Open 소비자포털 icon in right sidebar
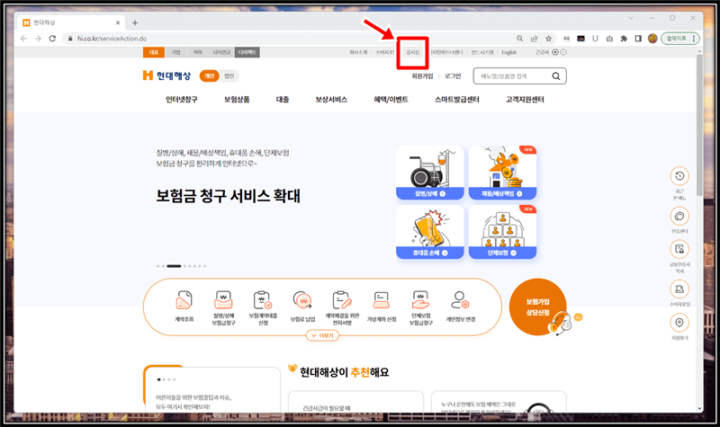The width and height of the screenshot is (720, 427). pos(679,289)
